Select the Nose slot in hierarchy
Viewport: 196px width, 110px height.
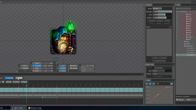pyautogui.click(x=189, y=15)
